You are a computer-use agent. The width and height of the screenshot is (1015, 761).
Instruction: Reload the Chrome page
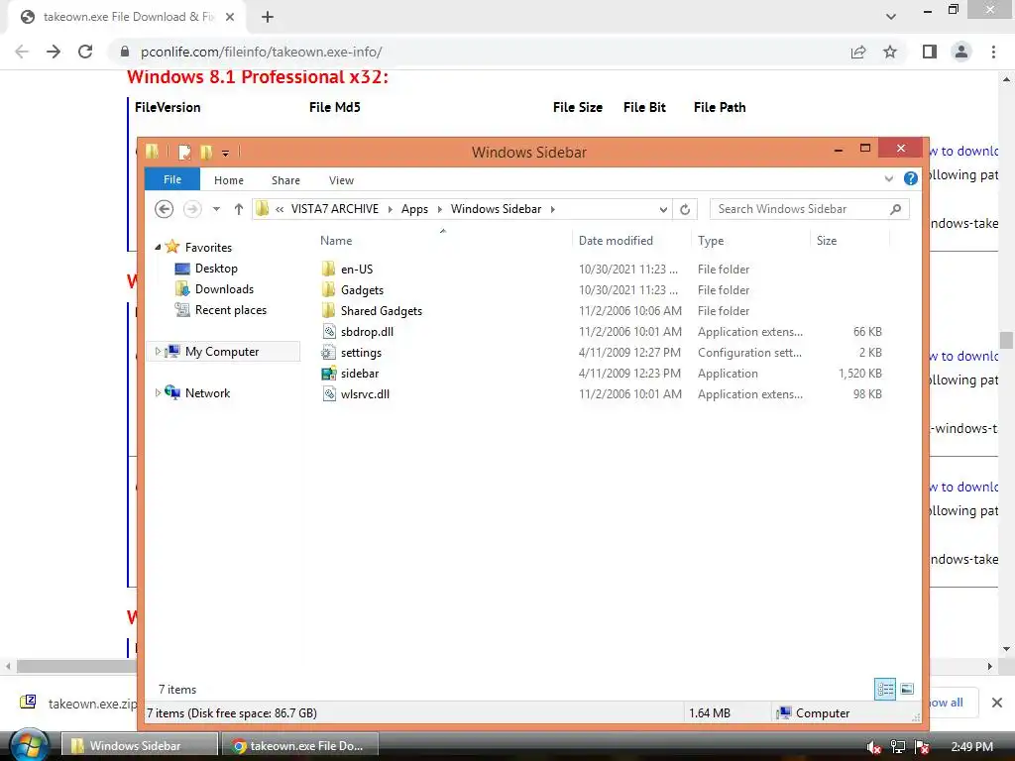click(85, 52)
